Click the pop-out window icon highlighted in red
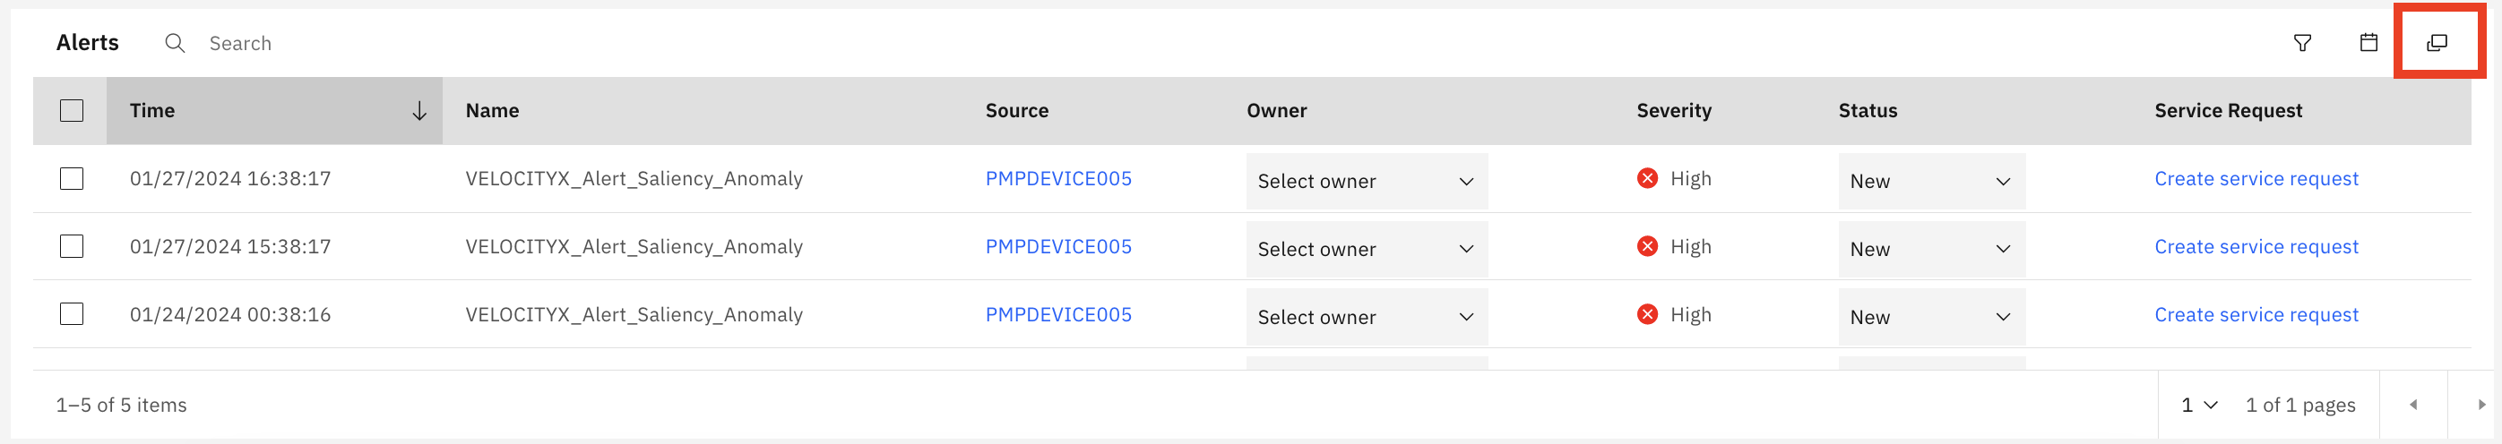2502x444 pixels. [2437, 43]
